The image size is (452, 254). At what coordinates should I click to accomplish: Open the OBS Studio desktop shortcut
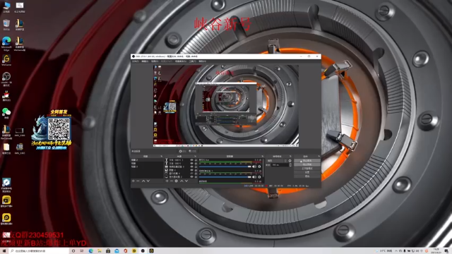[6, 79]
